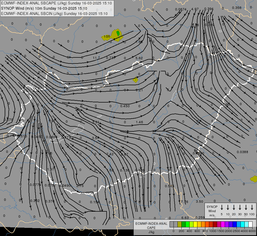Click the value 2.75 on the map
This screenshot has height=236, width=257.
coord(80,186)
